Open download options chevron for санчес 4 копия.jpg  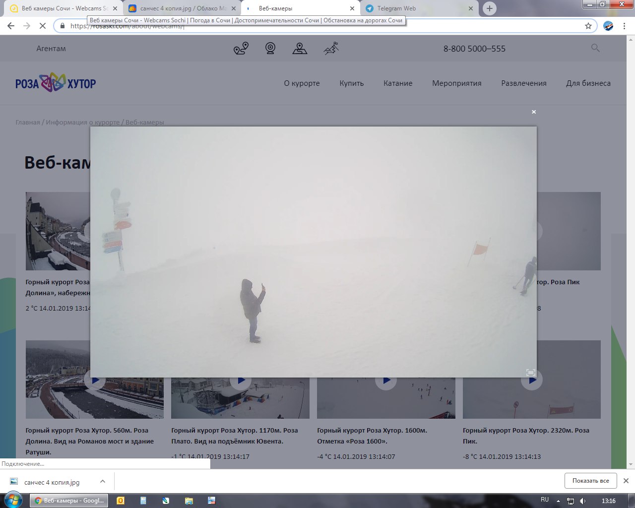(x=102, y=481)
